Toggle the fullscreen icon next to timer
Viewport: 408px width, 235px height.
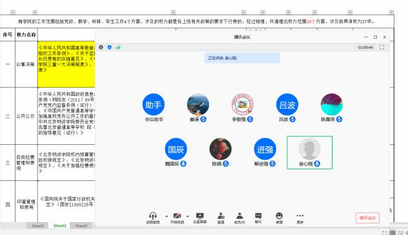click(x=382, y=47)
